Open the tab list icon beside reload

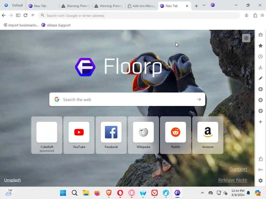[33, 15]
